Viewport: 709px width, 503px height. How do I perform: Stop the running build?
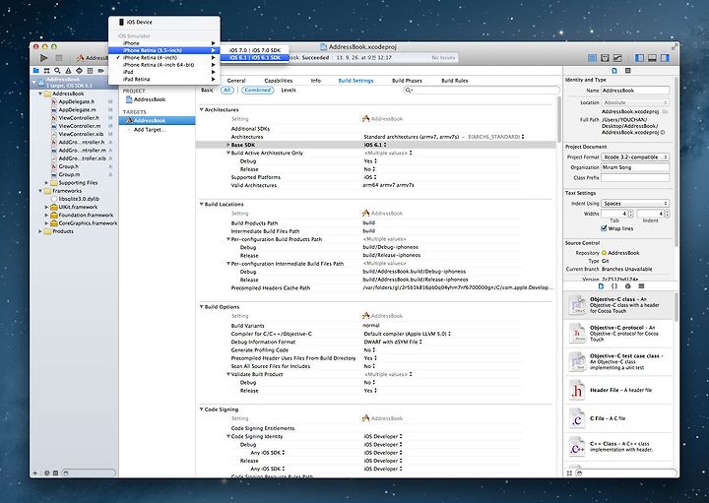click(x=59, y=58)
